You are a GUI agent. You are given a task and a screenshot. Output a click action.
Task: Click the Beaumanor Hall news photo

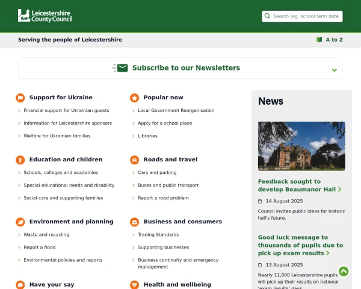pyautogui.click(x=301, y=146)
